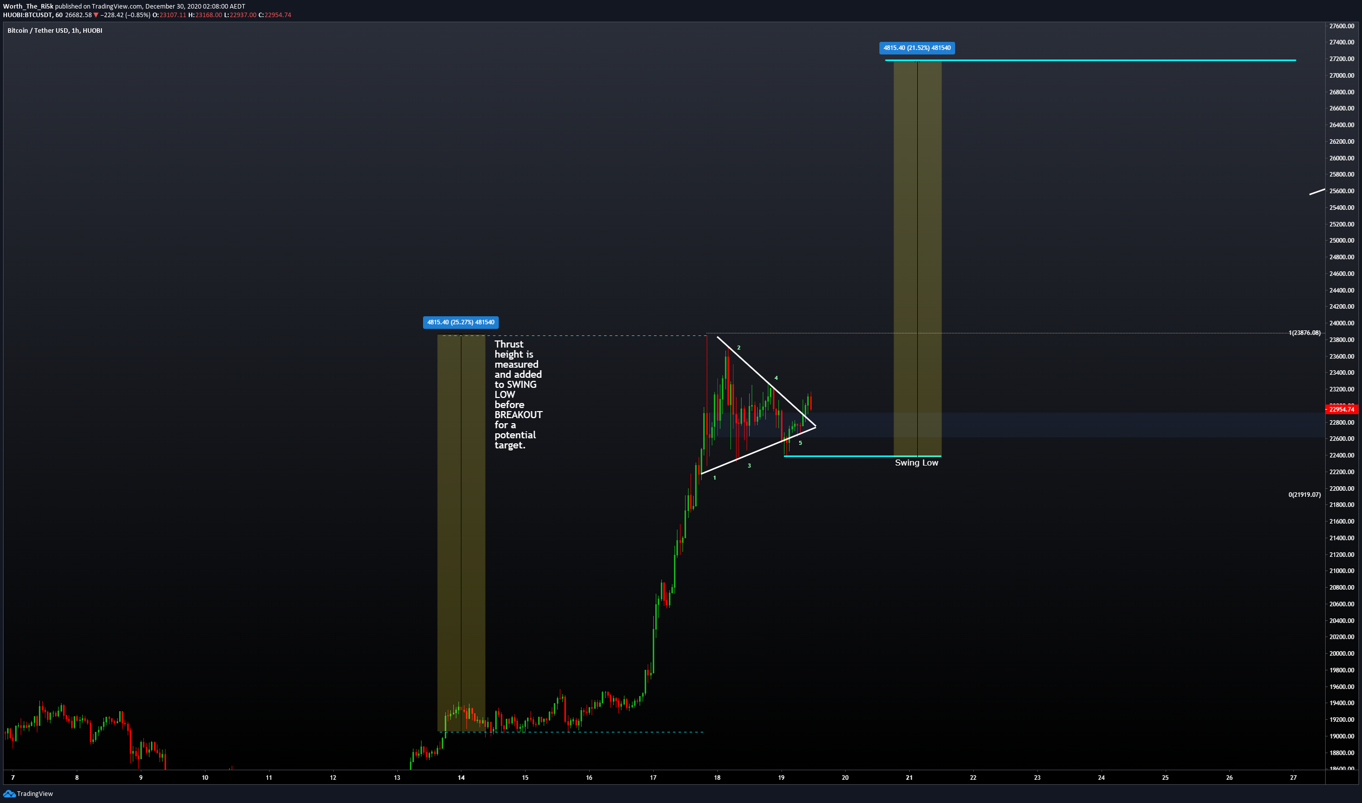The image size is (1362, 803).
Task: Click triangle wave label 3
Action: 750,466
